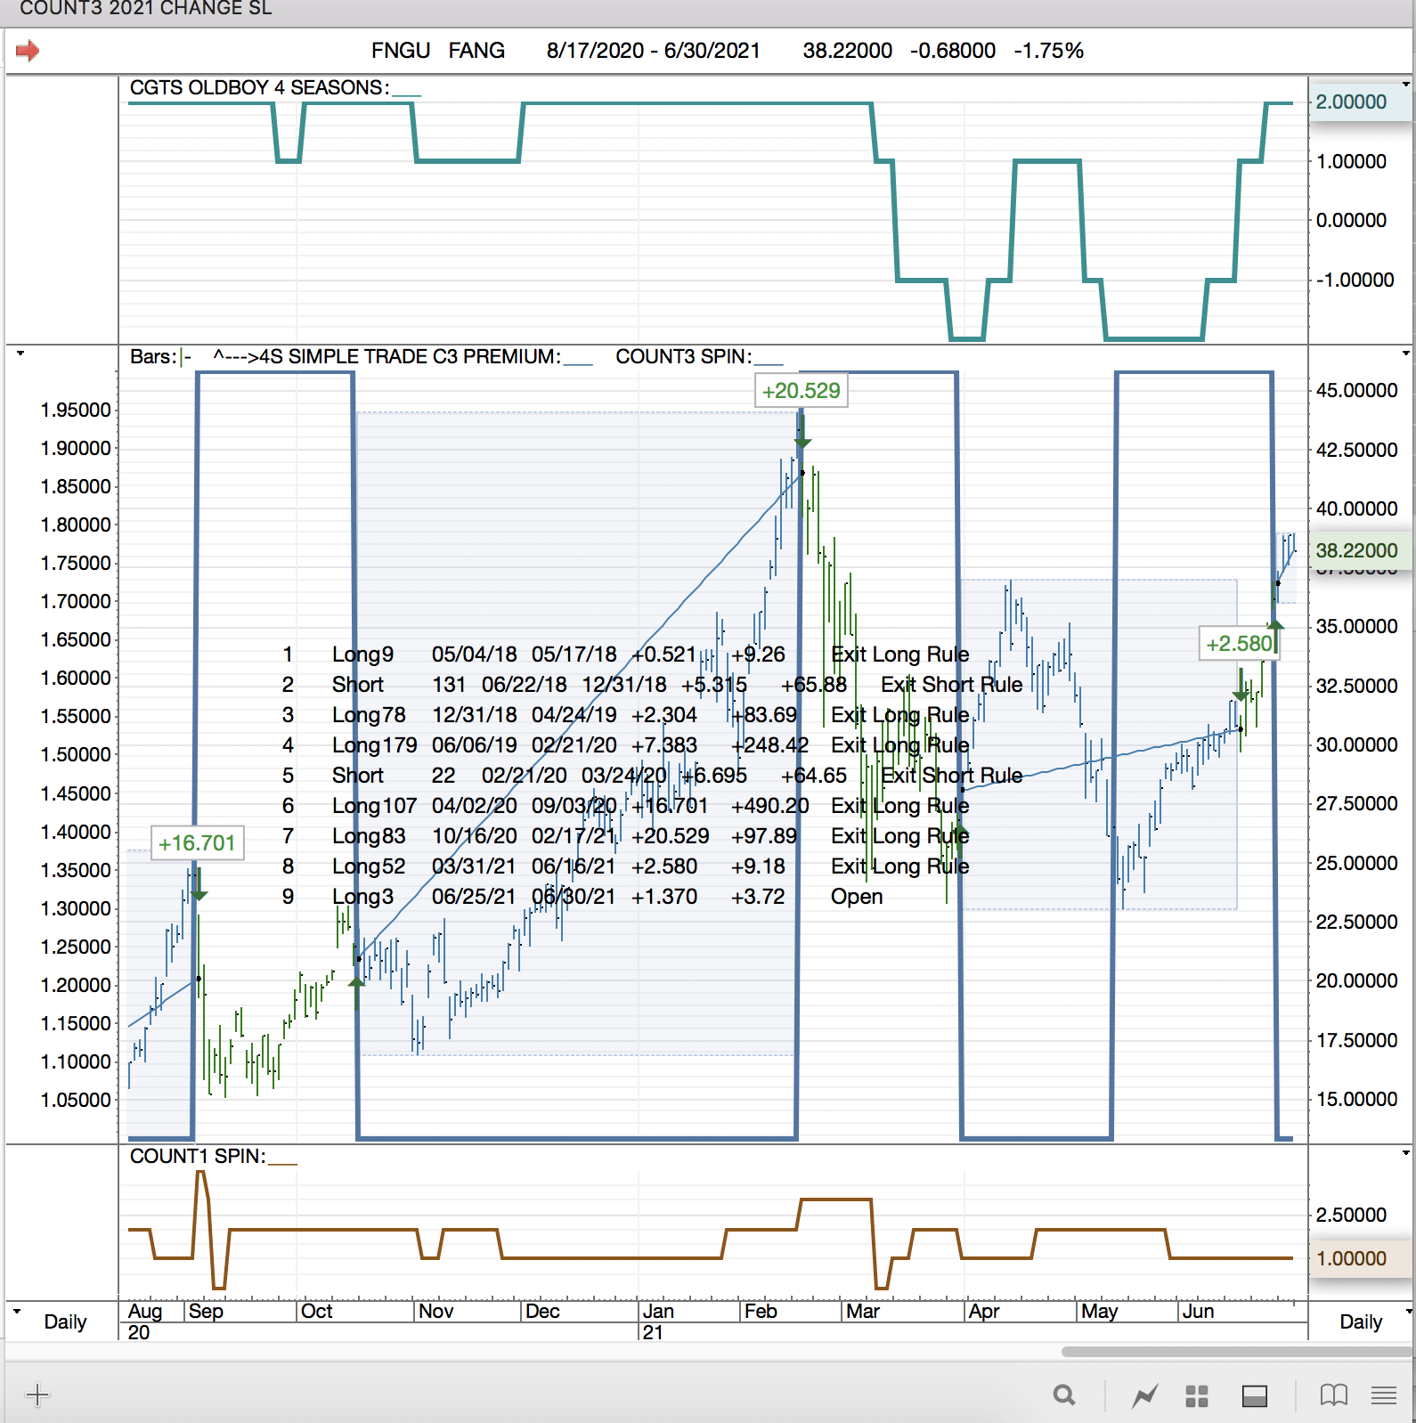Expand the CGTS OLDBOY pane scale menu arrow
The width and height of the screenshot is (1416, 1423).
(x=1406, y=85)
